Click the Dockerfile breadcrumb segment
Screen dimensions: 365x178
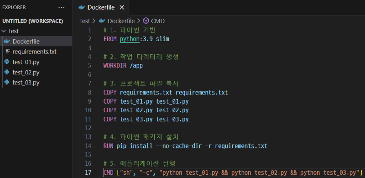[121, 21]
